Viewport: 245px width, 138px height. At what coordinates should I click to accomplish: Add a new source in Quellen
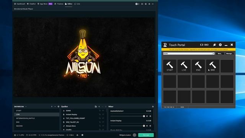(99, 107)
